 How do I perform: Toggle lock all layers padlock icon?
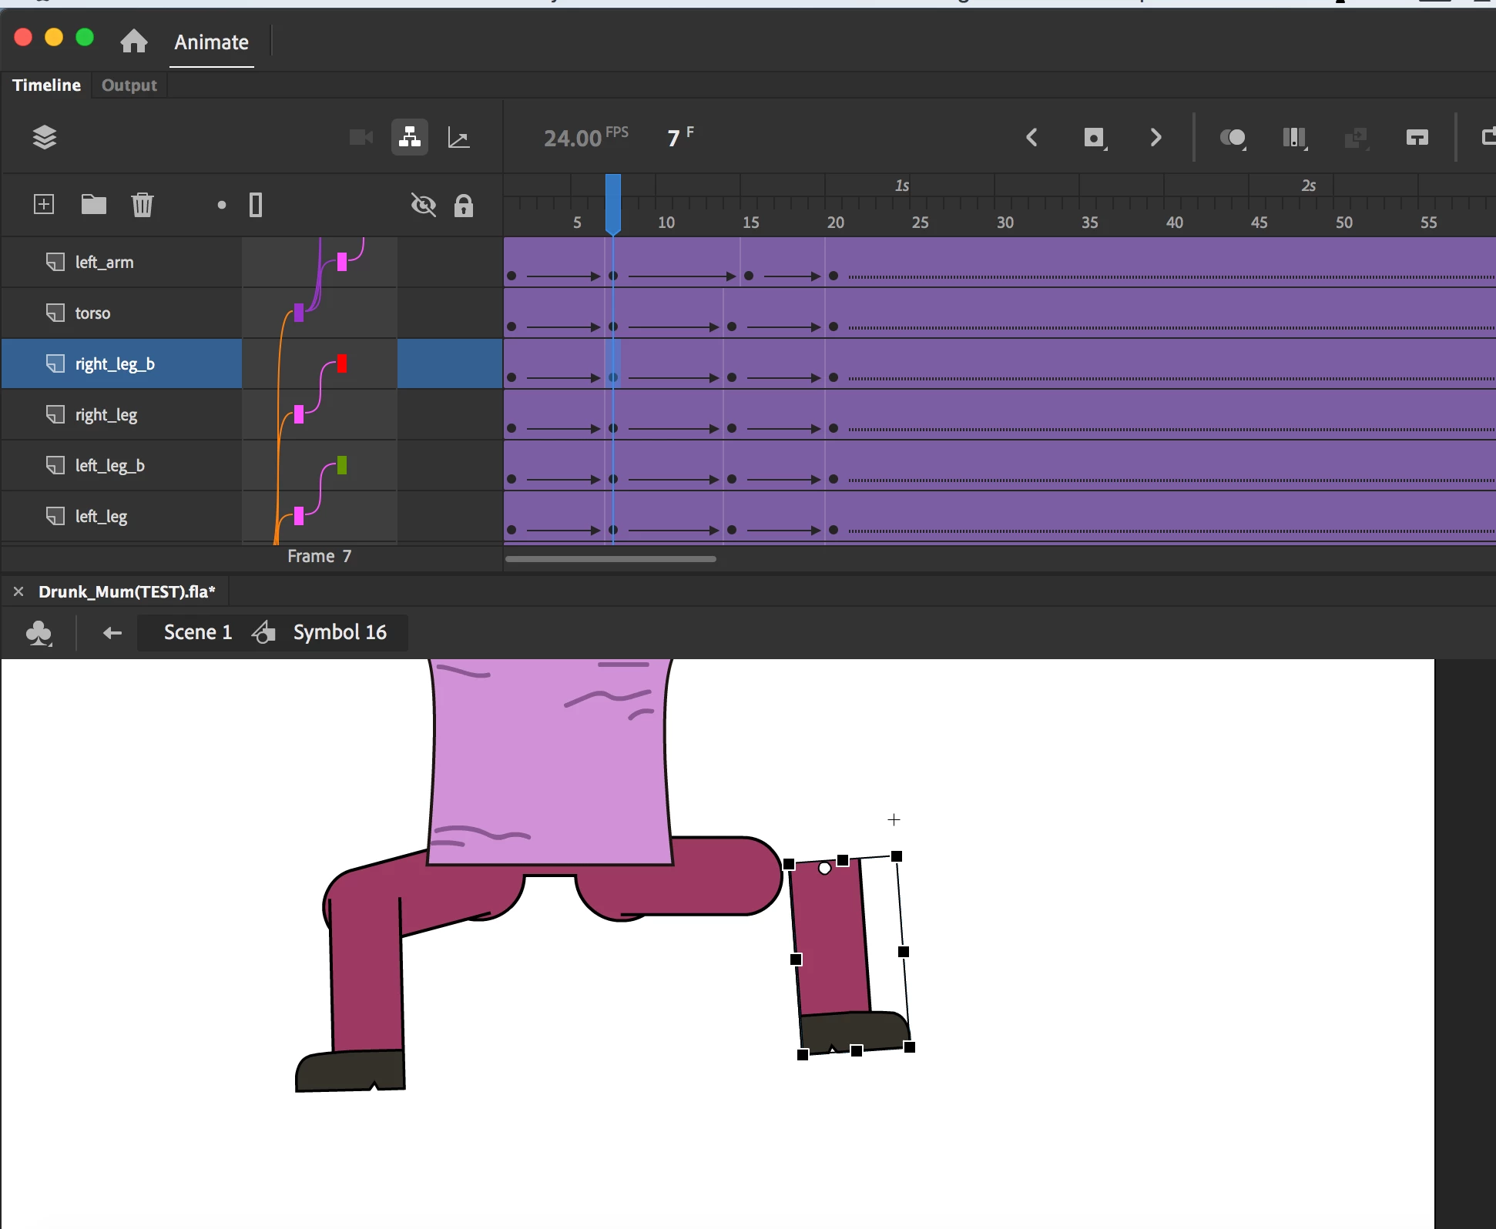463,205
